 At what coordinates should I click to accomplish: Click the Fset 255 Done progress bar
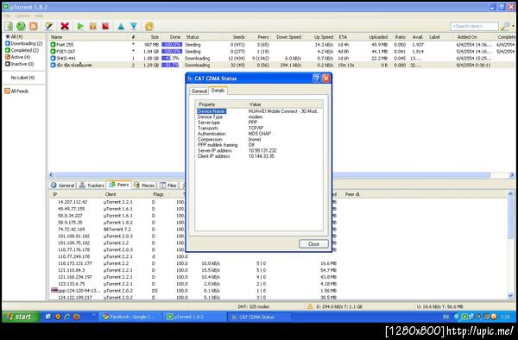(172, 45)
